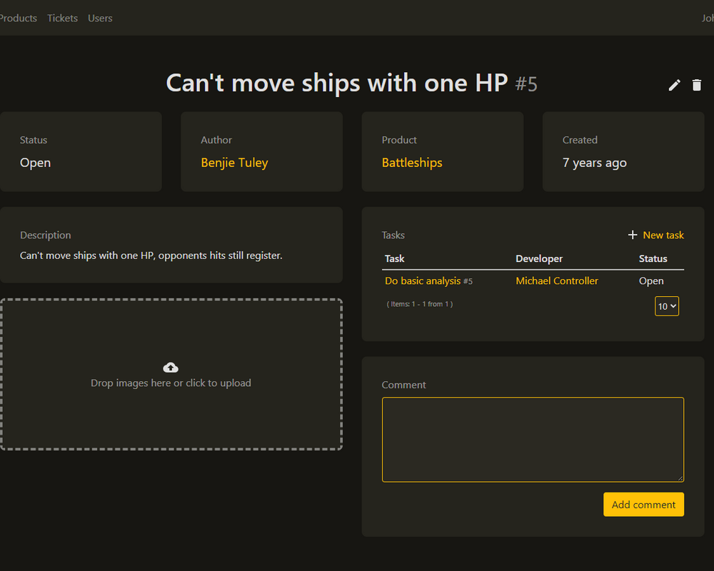
Task: Click the Open value in Status card
Action: coord(35,163)
